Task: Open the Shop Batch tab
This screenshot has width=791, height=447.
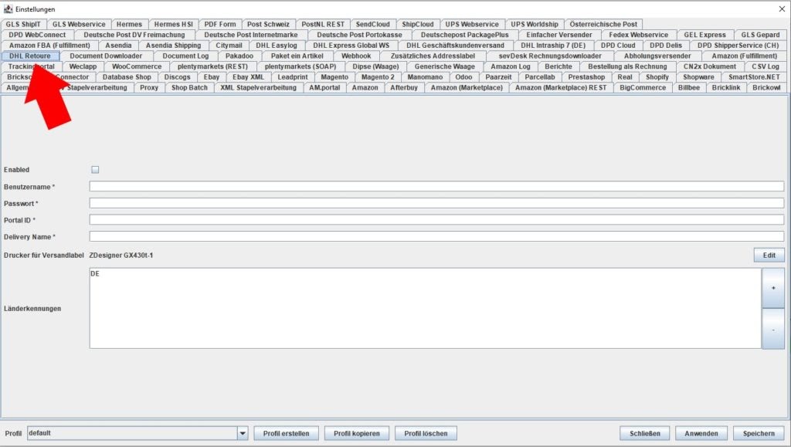Action: [x=189, y=88]
